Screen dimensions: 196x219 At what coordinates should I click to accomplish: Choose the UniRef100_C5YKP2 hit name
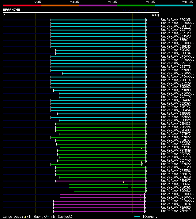click(x=176, y=137)
